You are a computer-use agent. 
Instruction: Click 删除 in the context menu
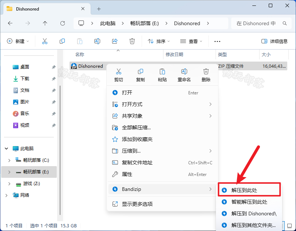[206, 75]
